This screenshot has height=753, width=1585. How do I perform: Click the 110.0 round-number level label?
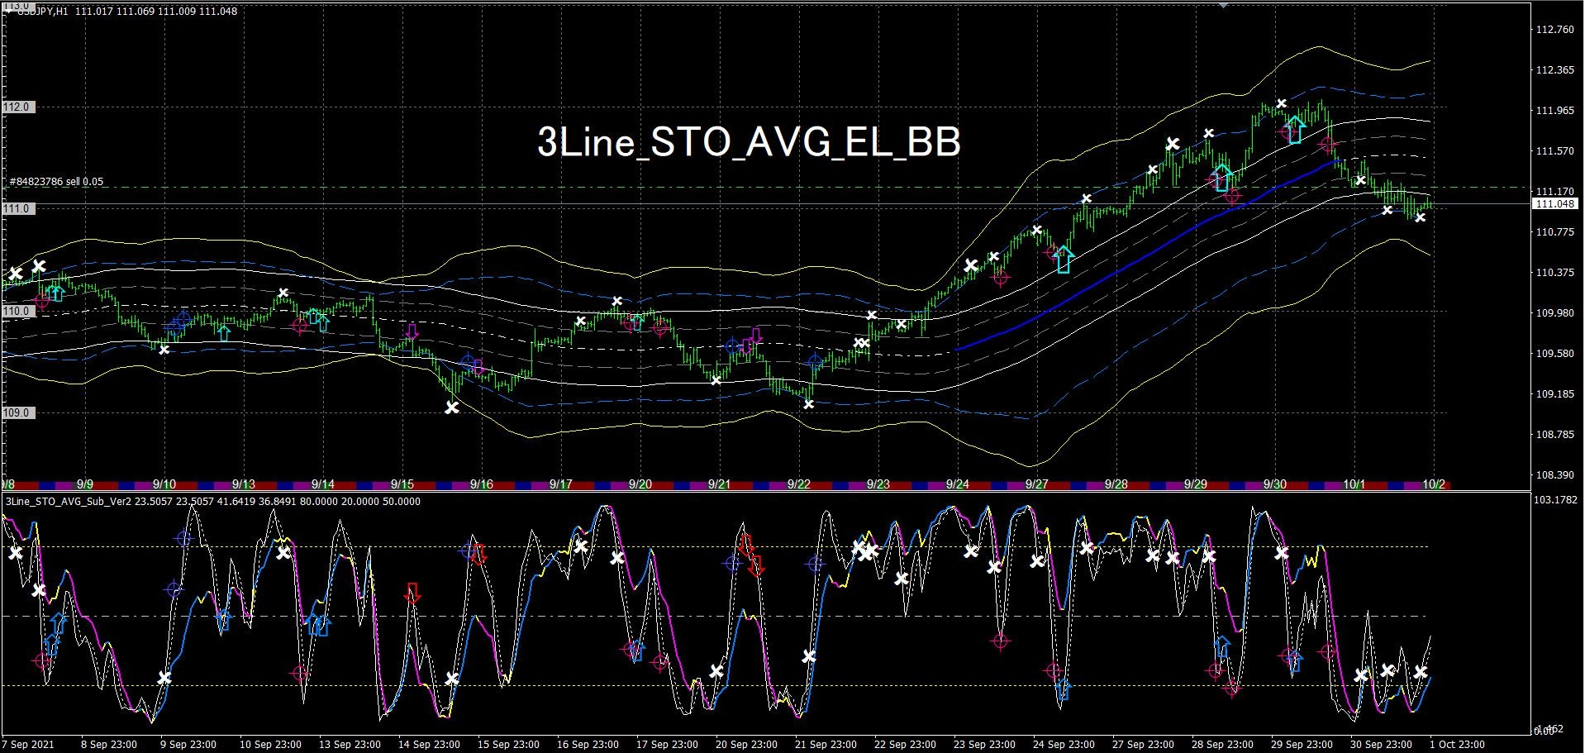click(17, 311)
